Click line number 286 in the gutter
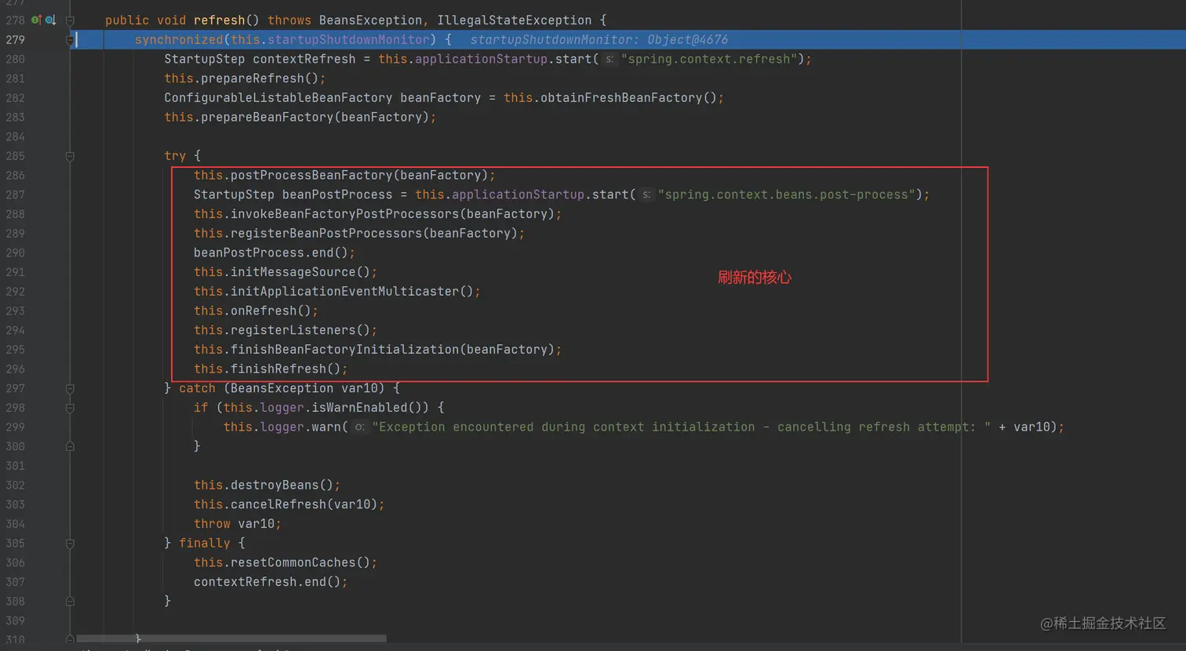The width and height of the screenshot is (1186, 651). pos(15,176)
